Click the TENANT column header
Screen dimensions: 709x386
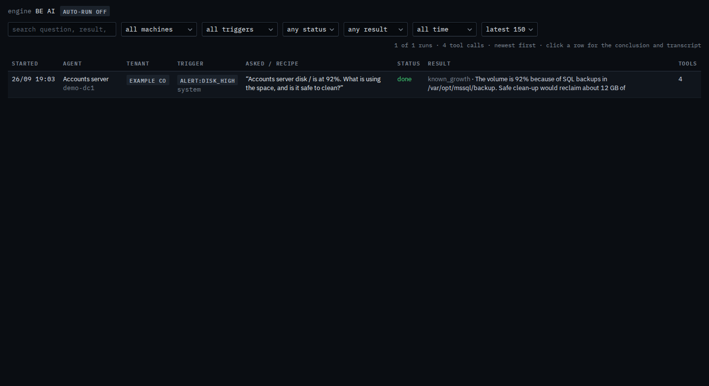click(x=138, y=64)
